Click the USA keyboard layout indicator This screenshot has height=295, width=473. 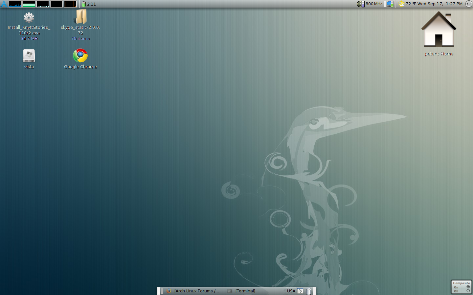(291, 291)
